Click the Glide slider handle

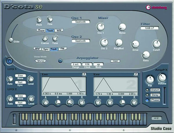[x=11, y=40]
